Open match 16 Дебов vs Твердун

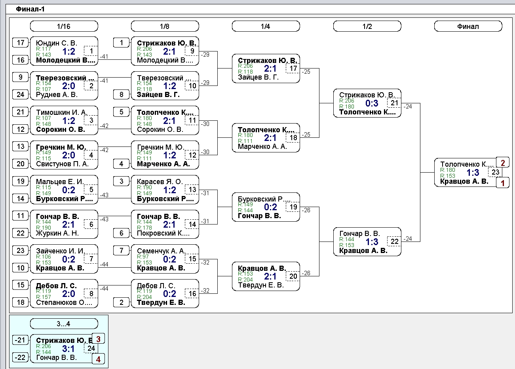point(165,294)
